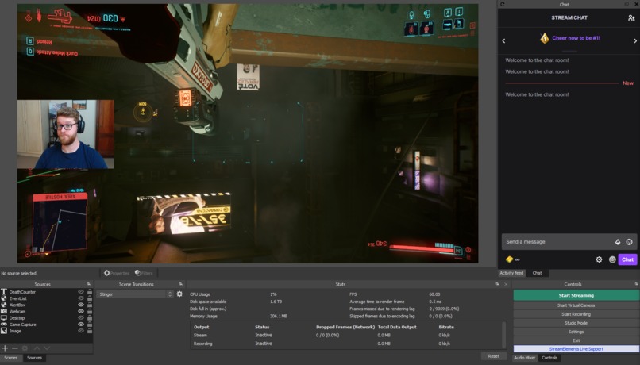Go to next leaderboard banner arrow

[x=634, y=40]
